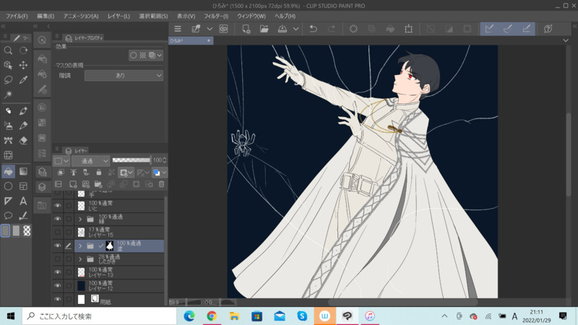Image resolution: width=578 pixels, height=325 pixels.
Task: Select the Zoom magnifier tool
Action: [8, 51]
